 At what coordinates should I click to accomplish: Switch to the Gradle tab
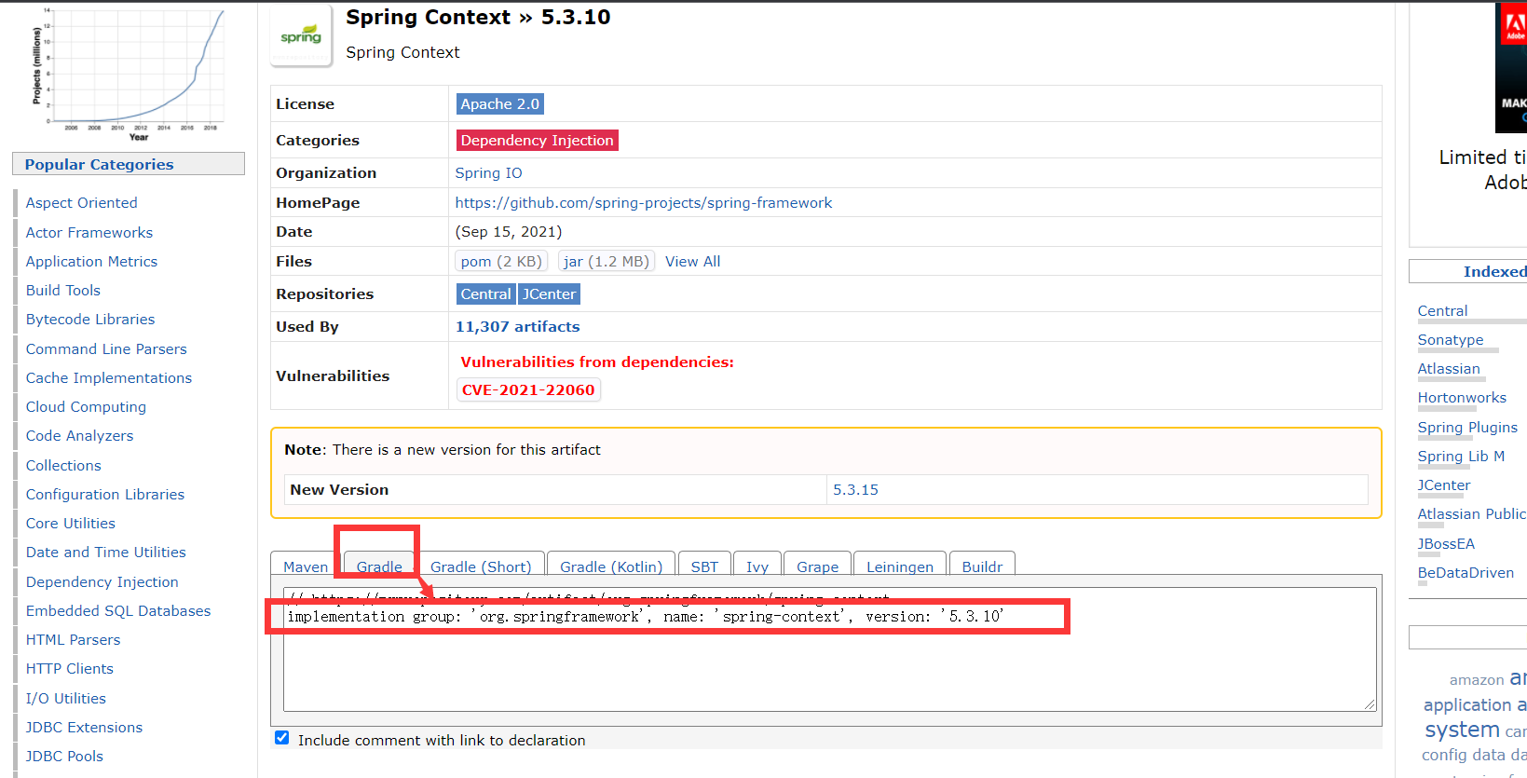379,566
